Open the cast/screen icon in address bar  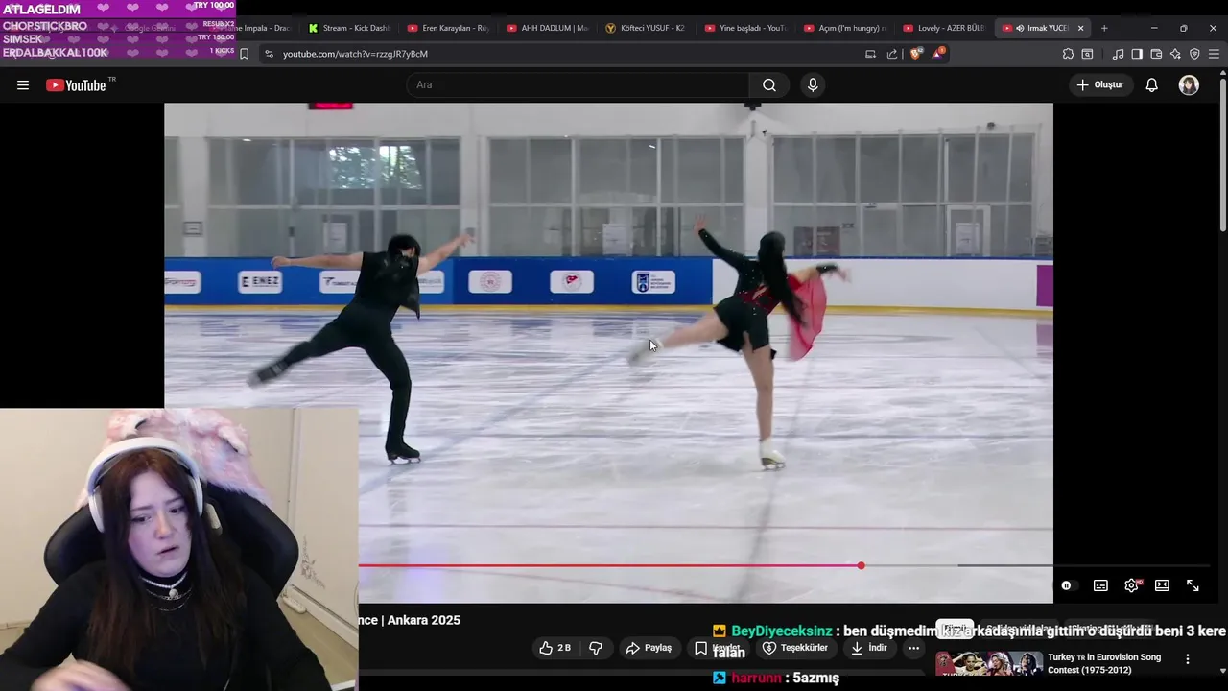pos(870,54)
